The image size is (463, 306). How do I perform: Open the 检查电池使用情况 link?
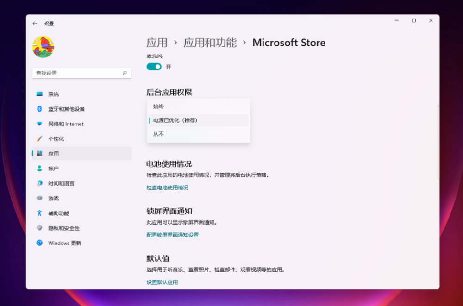167,187
